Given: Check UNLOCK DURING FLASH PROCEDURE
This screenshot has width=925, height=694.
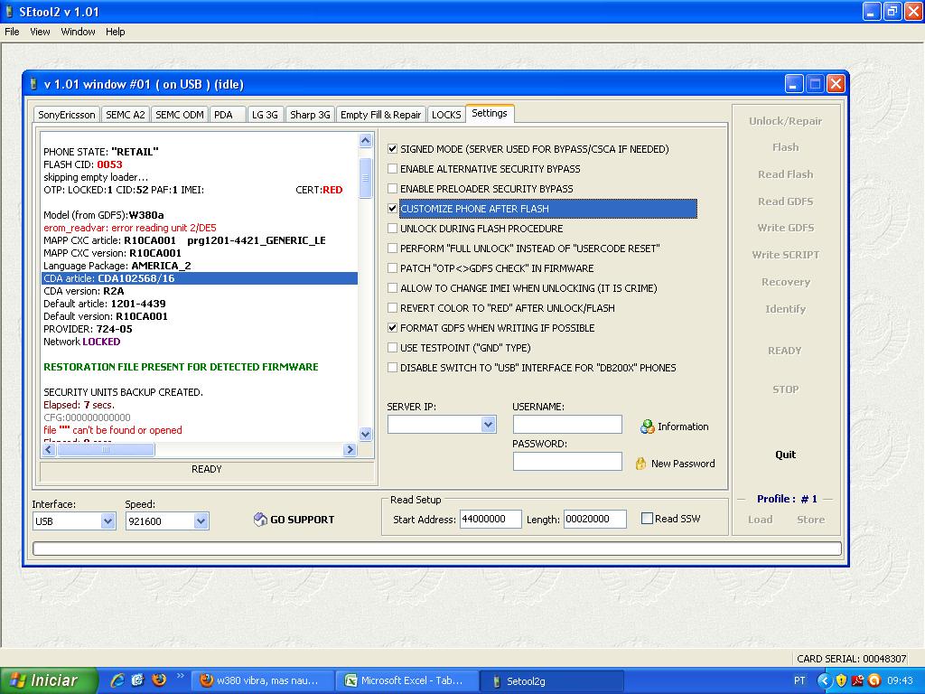Looking at the screenshot, I should [x=392, y=229].
